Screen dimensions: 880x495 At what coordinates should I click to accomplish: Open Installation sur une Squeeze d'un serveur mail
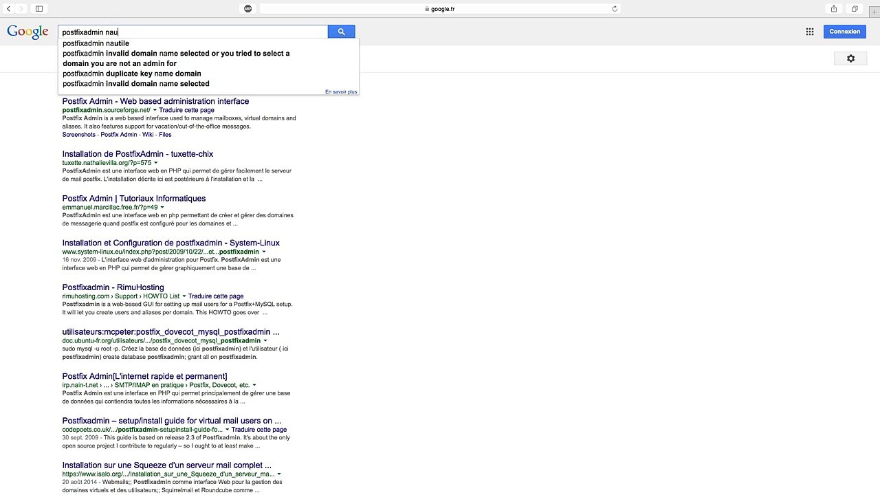click(x=166, y=465)
